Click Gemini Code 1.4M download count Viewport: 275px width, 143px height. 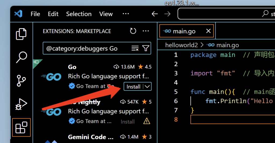click(129, 137)
